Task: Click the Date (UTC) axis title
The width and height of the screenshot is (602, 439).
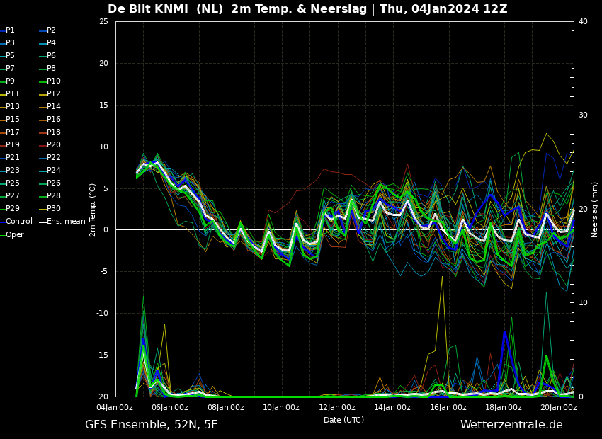Action: click(343, 420)
